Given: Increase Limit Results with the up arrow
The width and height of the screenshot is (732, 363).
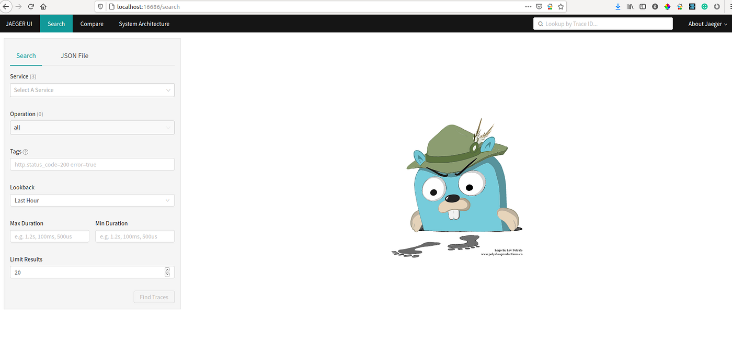Looking at the screenshot, I should [167, 270].
